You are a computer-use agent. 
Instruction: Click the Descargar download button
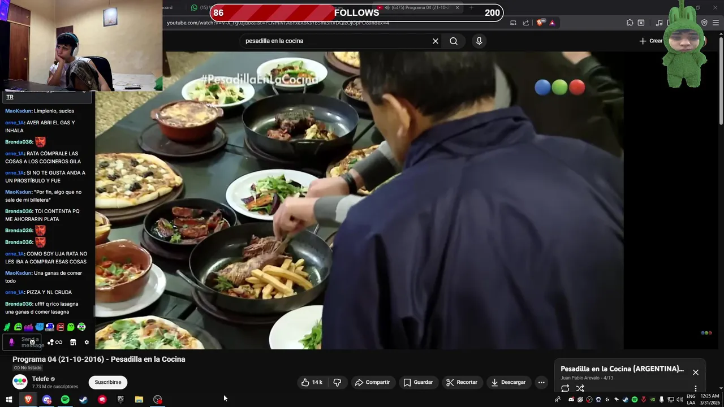click(x=508, y=382)
